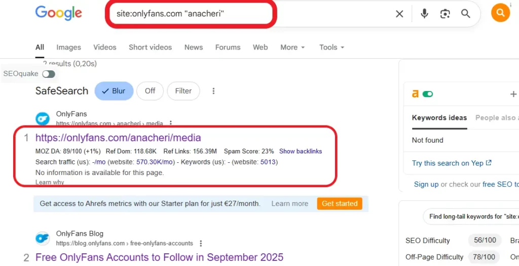Image resolution: width=519 pixels, height=266 pixels.
Task: Expand the More search filters dropdown
Action: click(292, 47)
